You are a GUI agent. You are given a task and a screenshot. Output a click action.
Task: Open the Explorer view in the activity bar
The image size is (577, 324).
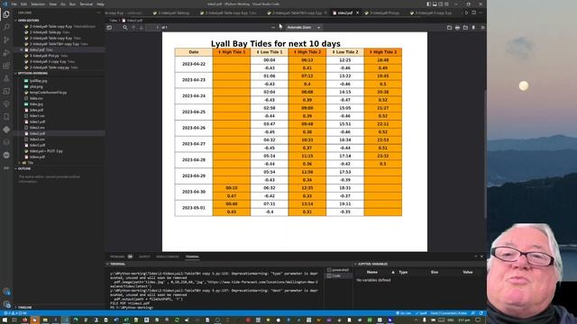point(6,14)
